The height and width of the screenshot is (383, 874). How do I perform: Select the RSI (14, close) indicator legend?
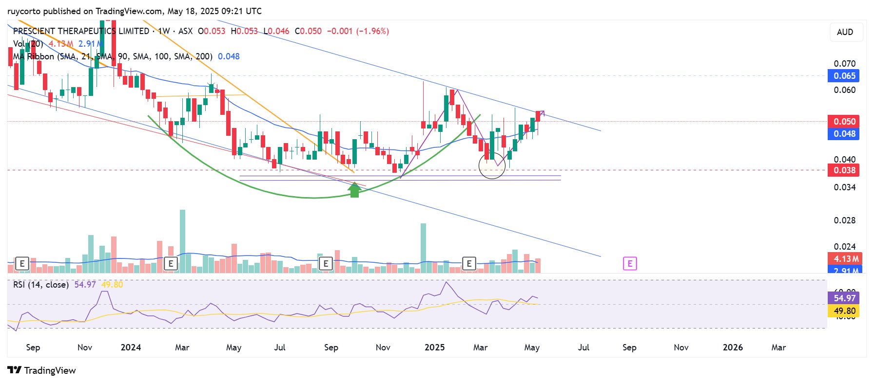pyautogui.click(x=41, y=285)
